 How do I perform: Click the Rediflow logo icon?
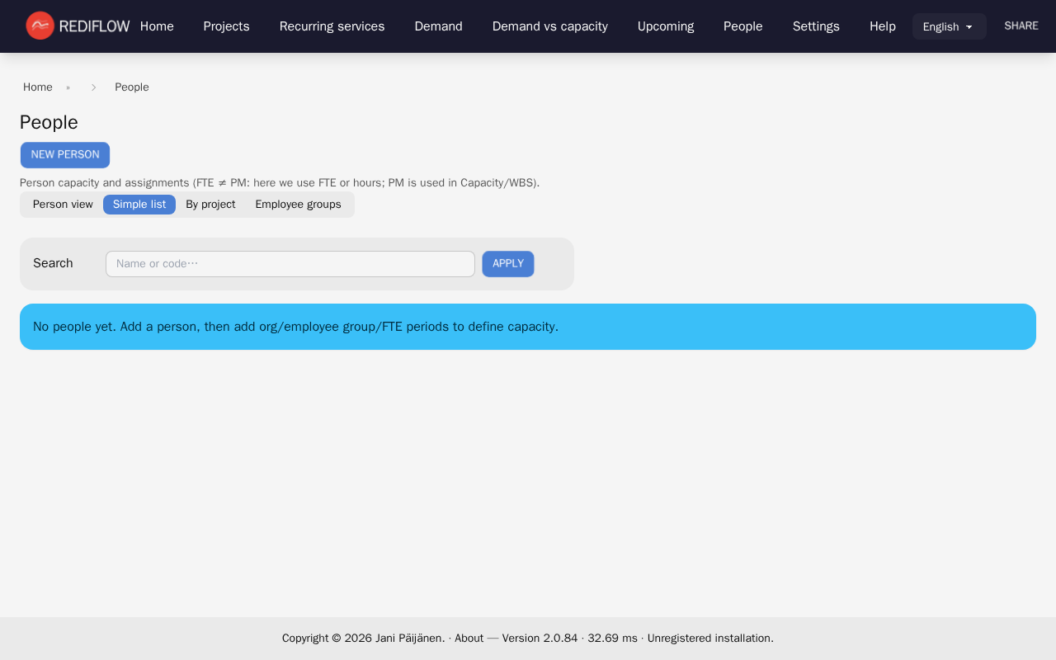pyautogui.click(x=40, y=26)
